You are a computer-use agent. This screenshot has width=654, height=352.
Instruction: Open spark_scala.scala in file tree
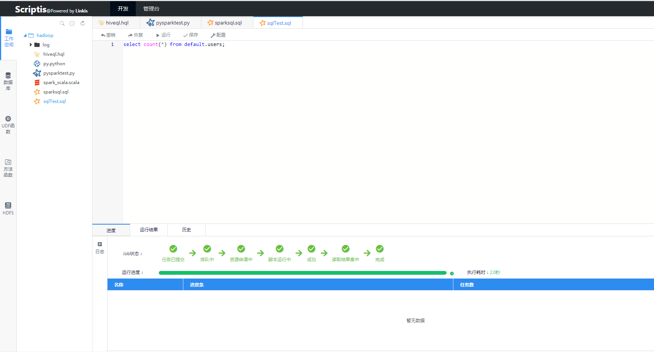(61, 83)
